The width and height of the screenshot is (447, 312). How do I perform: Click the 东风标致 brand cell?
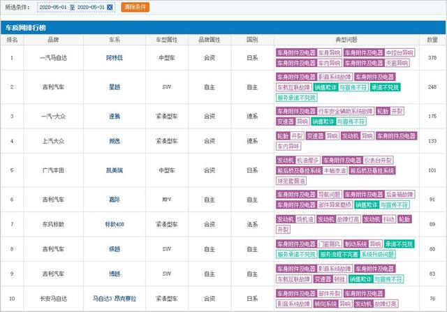53,224
